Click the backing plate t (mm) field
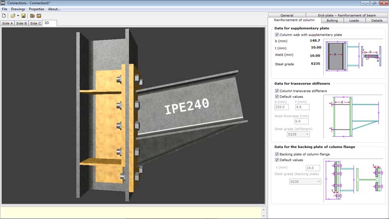389x219 pixels. pos(313,168)
